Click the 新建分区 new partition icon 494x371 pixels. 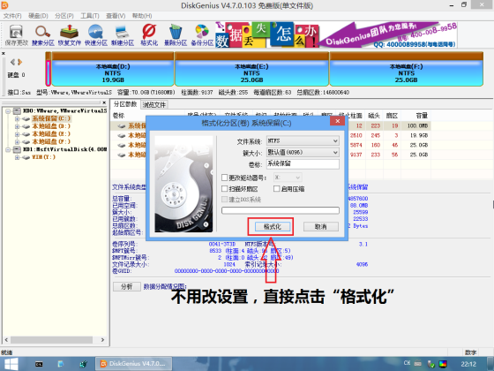(x=123, y=35)
